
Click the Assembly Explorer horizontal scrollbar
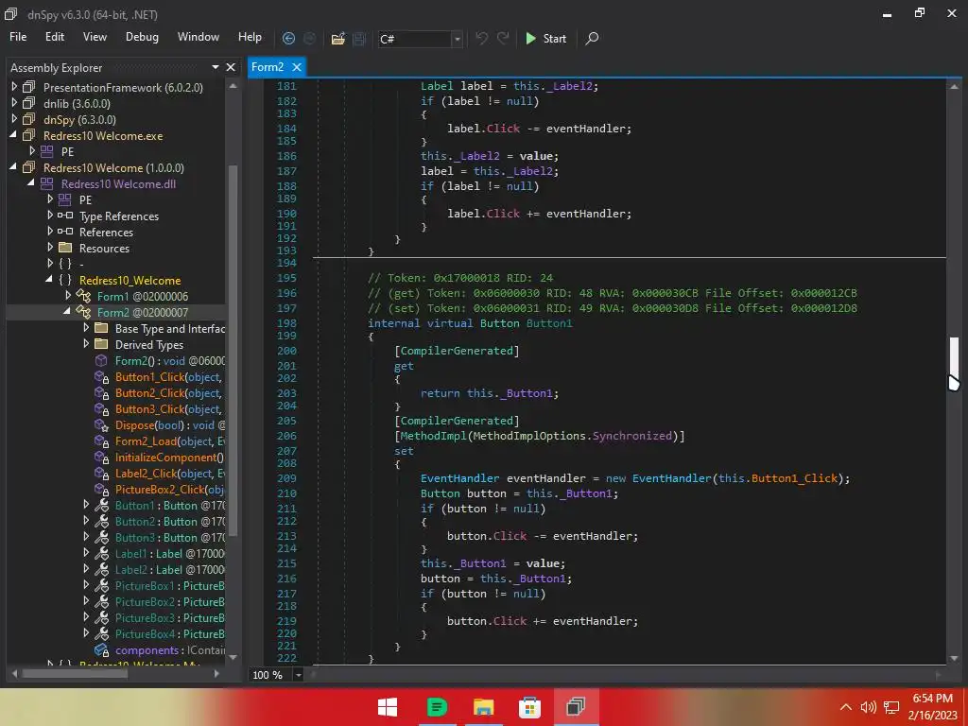click(76, 673)
